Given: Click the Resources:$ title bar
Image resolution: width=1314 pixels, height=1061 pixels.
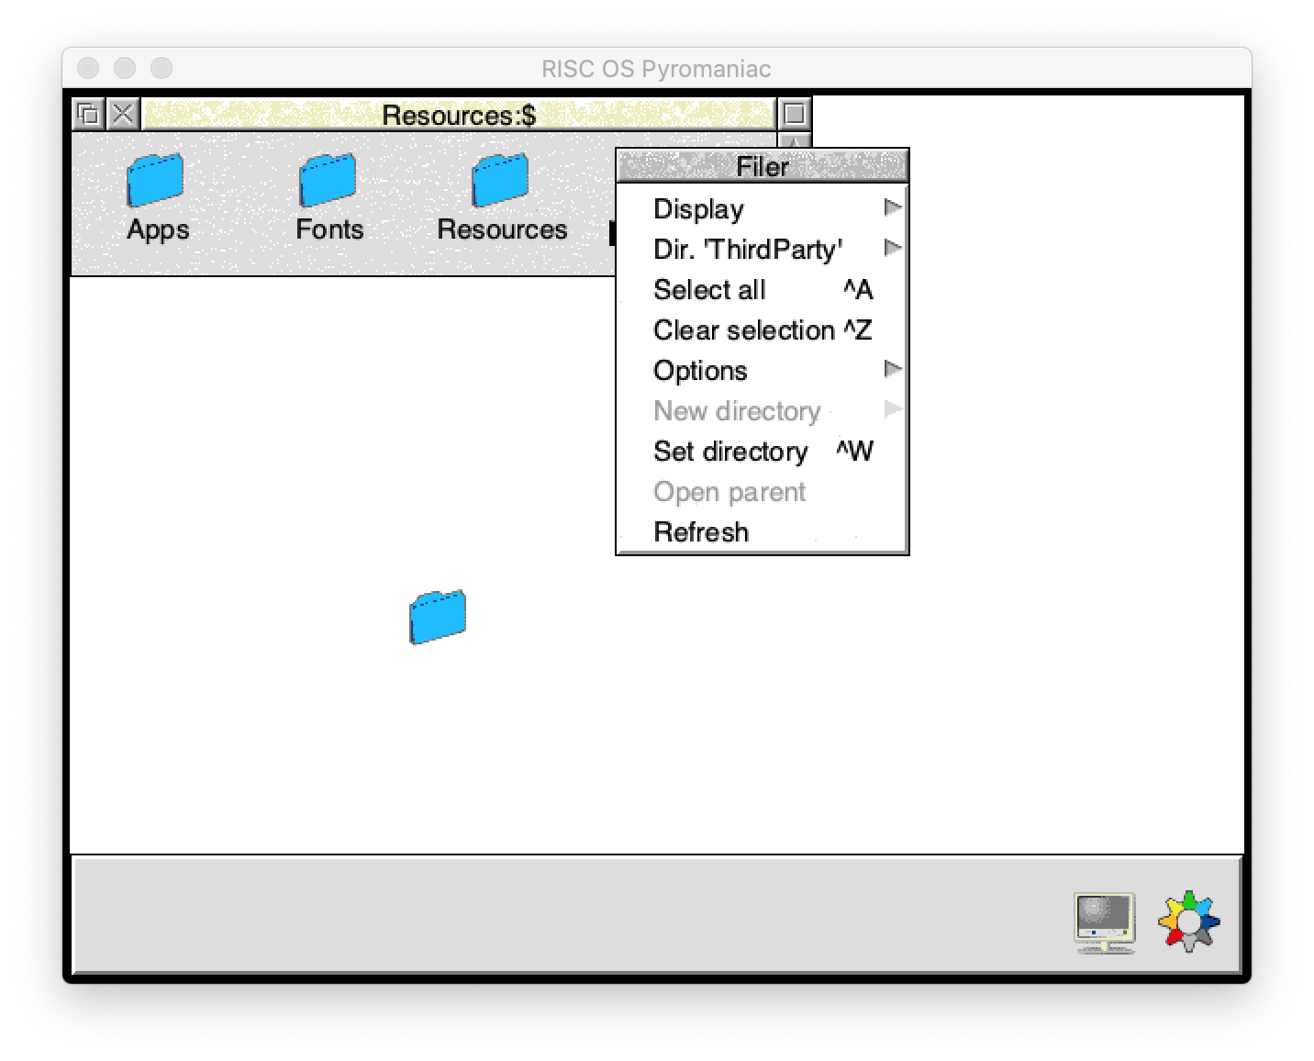Looking at the screenshot, I should point(459,115).
